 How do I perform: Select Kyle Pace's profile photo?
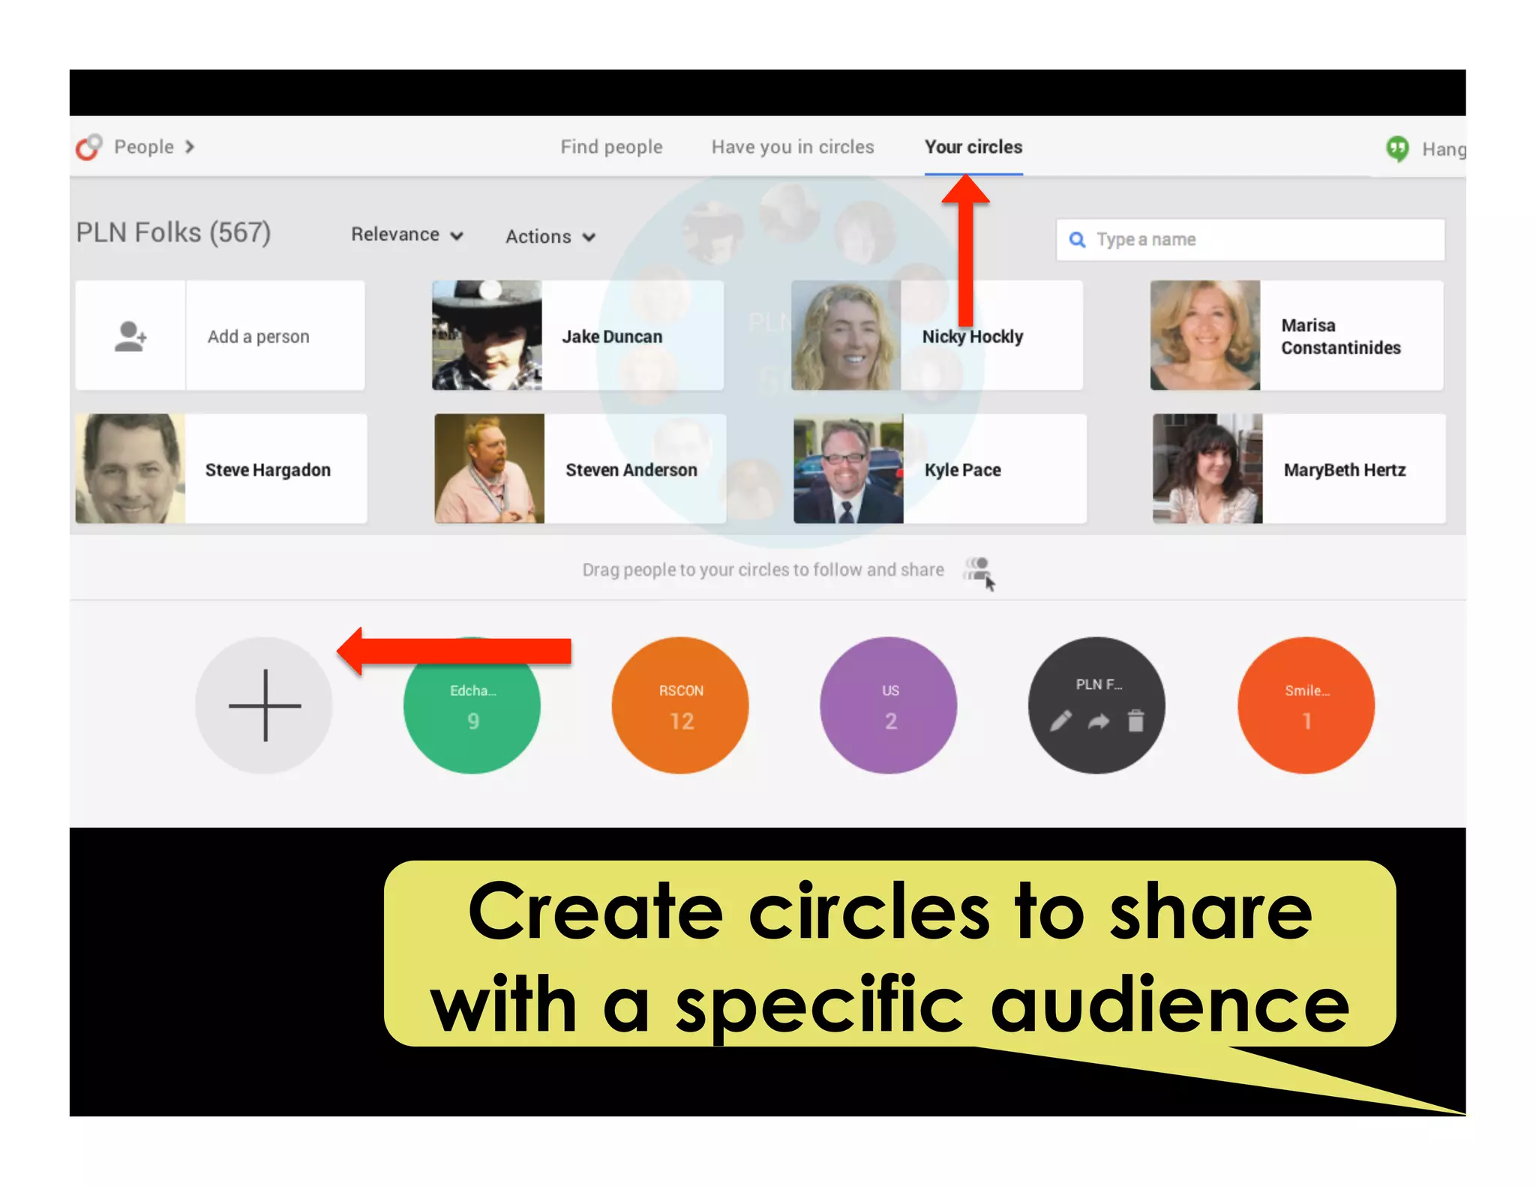(x=848, y=469)
